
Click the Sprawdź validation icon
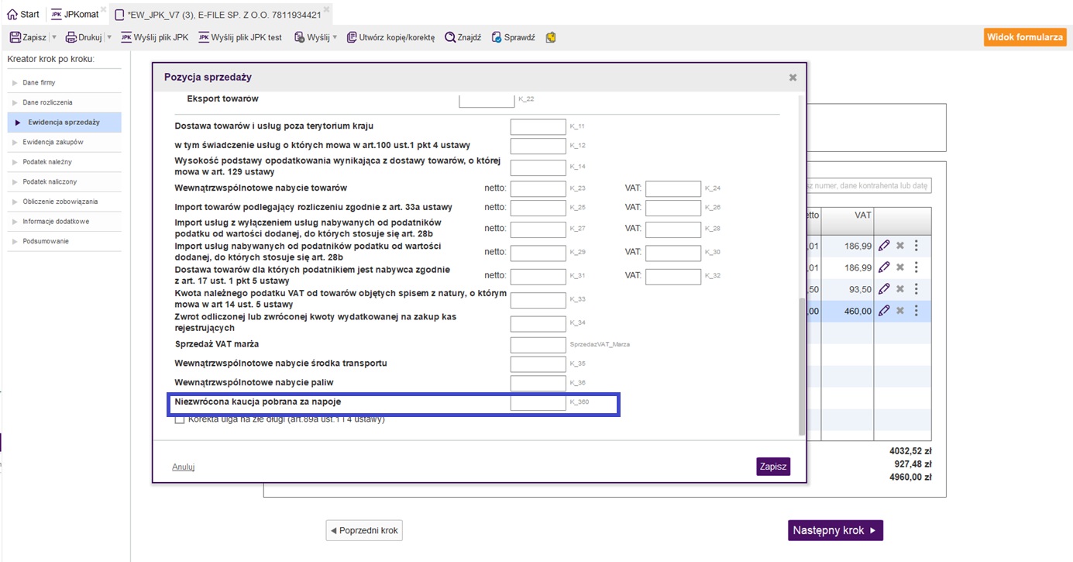click(497, 37)
